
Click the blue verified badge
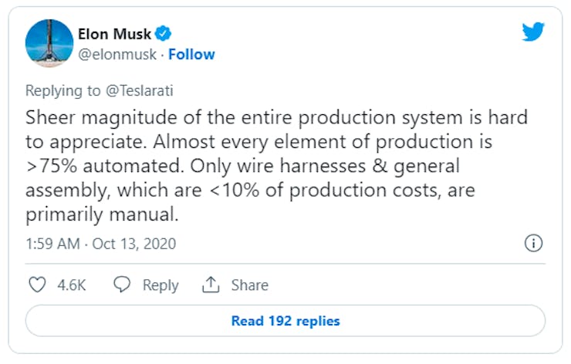pos(163,33)
